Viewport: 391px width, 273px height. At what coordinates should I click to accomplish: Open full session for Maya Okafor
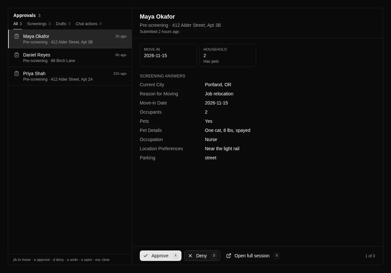click(x=253, y=256)
